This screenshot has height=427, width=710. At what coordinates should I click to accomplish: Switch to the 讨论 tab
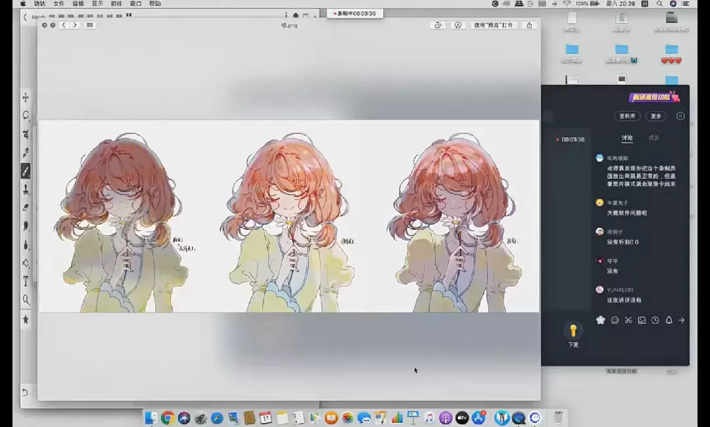pos(627,138)
